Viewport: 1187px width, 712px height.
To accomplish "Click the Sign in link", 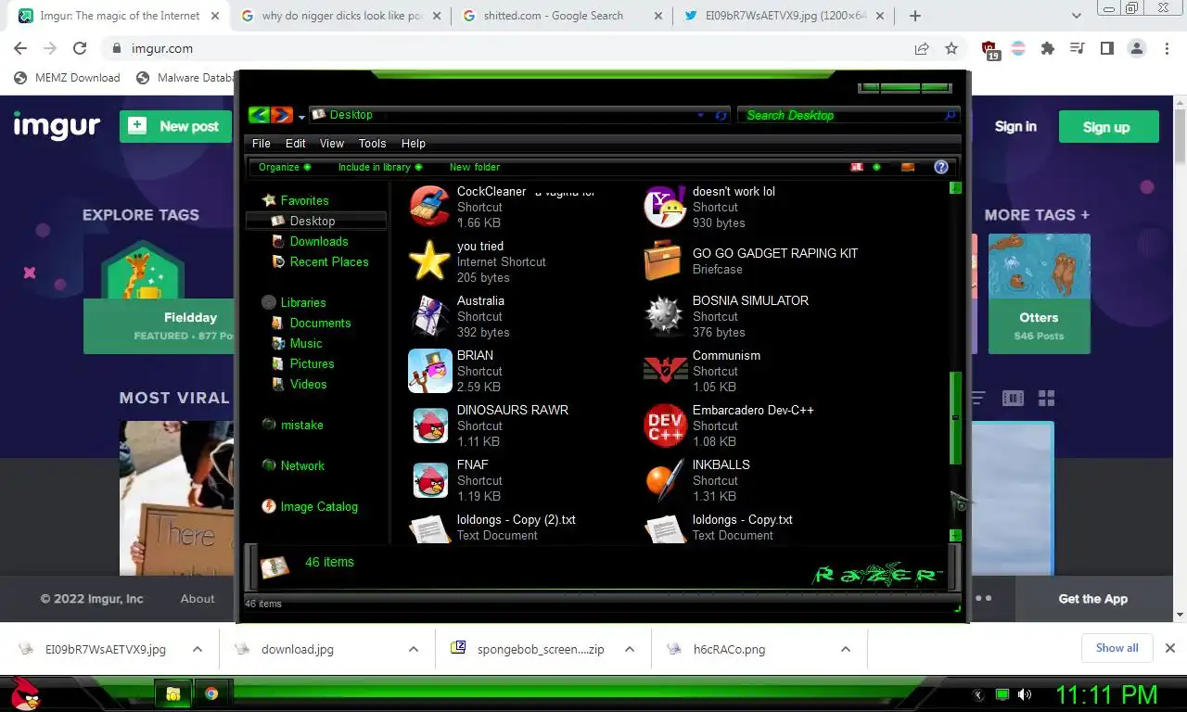I will (x=1015, y=127).
